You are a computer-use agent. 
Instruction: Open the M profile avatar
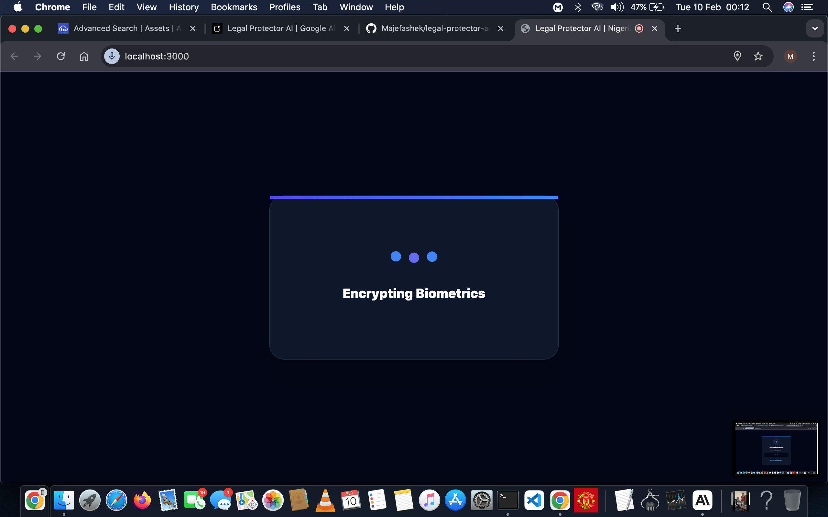point(790,56)
